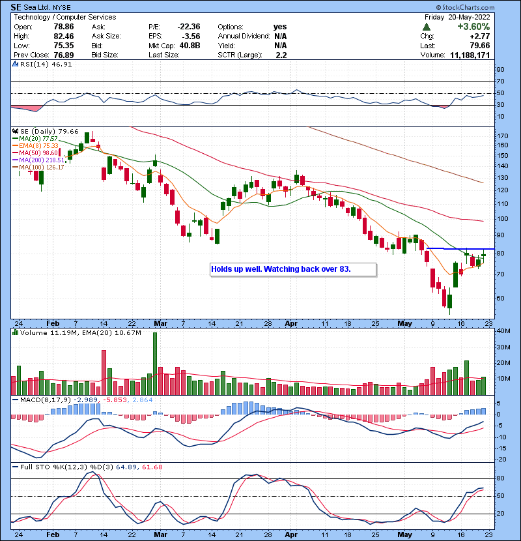The image size is (521, 541).
Task: Click the Mkt Cap value 40.8B
Action: click(x=190, y=46)
